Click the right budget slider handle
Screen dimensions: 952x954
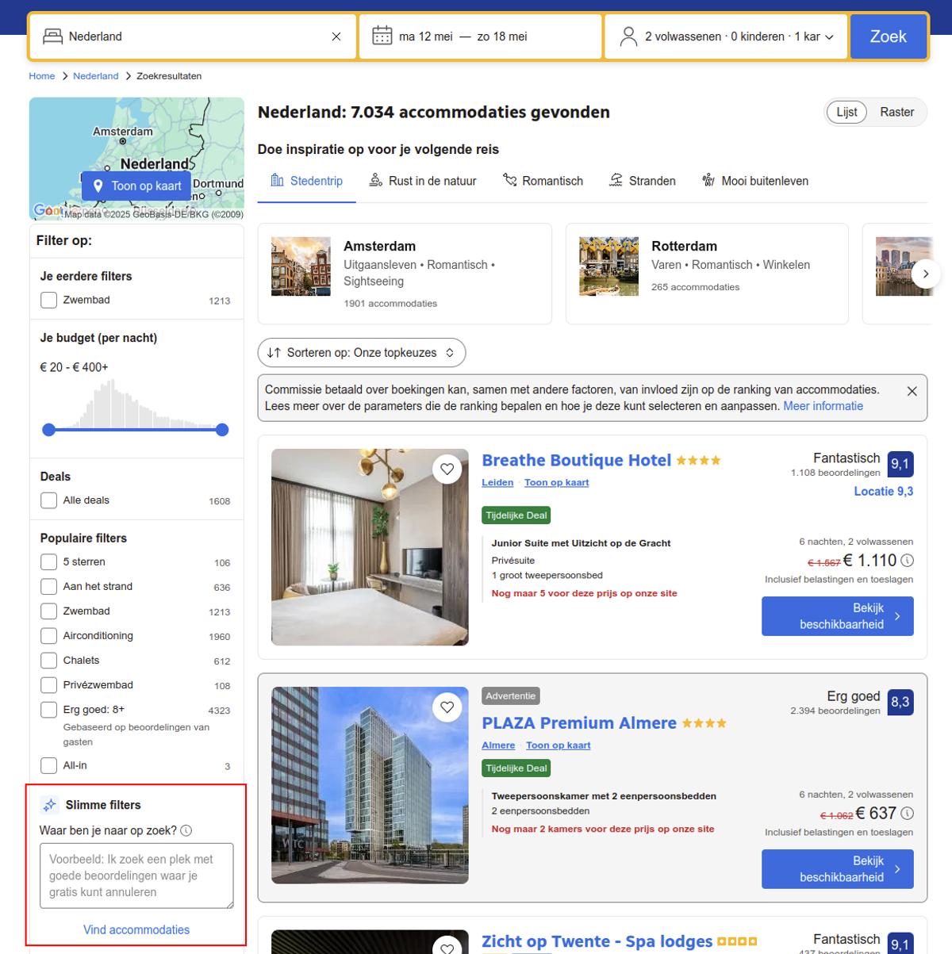tap(222, 430)
